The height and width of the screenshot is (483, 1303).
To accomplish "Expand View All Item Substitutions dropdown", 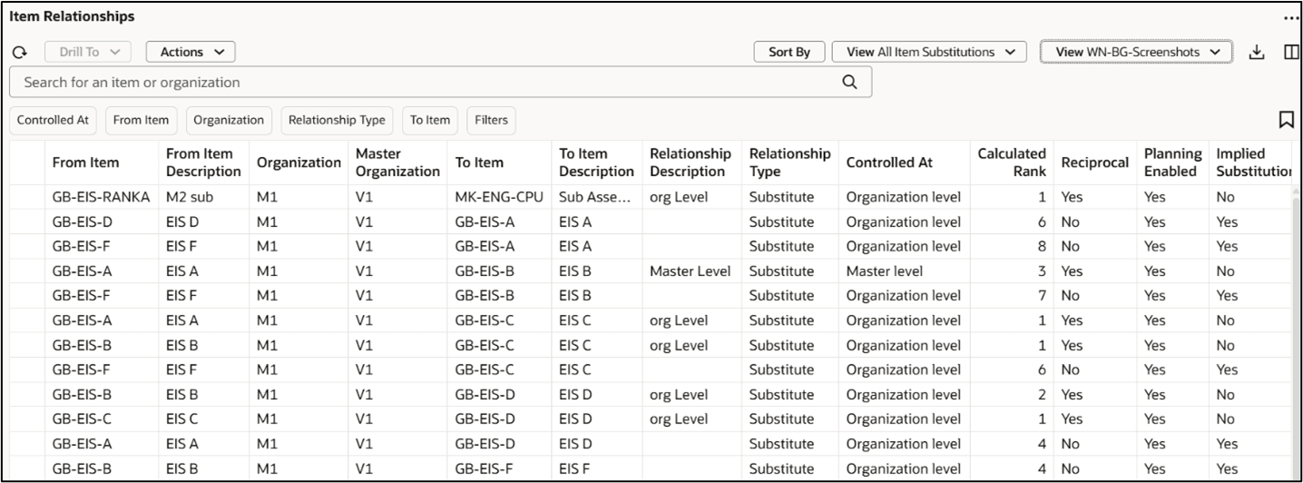I will click(929, 52).
